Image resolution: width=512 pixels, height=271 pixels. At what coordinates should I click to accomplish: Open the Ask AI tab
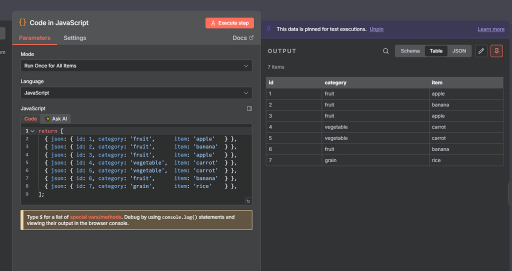[x=56, y=119]
